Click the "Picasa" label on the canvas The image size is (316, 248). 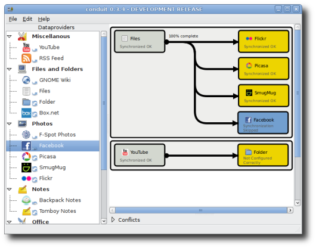click(261, 66)
